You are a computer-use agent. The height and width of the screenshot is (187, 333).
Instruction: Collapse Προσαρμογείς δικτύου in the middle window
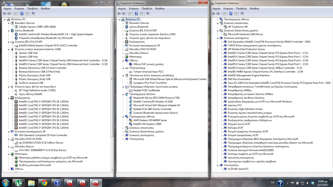(x=123, y=94)
